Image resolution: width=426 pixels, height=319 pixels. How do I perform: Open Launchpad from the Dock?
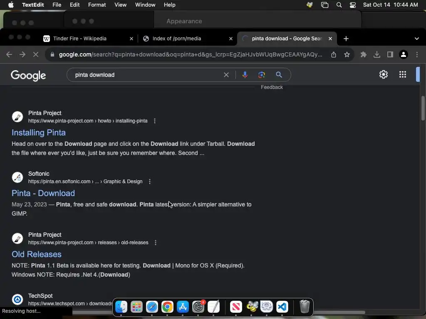tap(136, 307)
